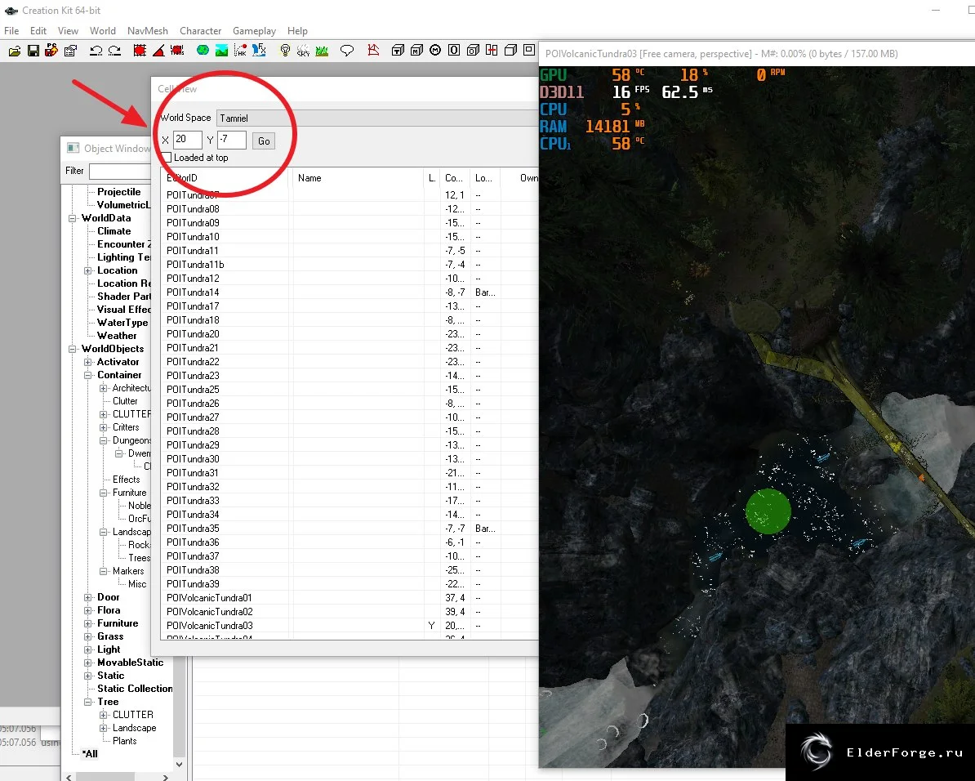Toggle the Snap to Angle icon
Screen dimensions: 975x781
coord(158,51)
